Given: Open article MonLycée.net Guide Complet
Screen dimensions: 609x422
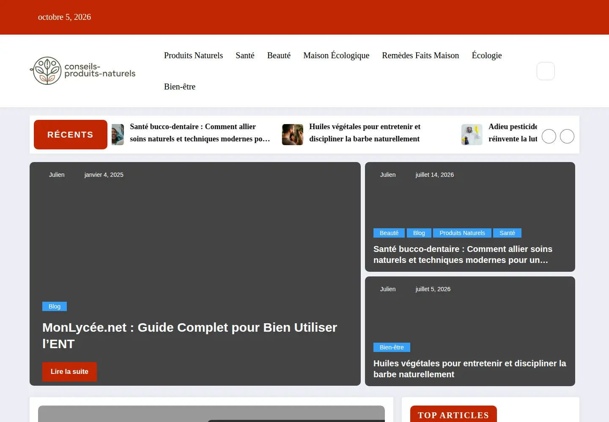Looking at the screenshot, I should 190,335.
